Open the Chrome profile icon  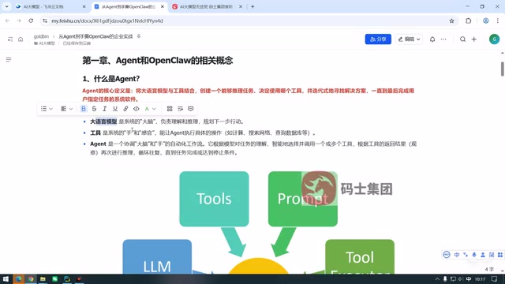tap(486, 21)
